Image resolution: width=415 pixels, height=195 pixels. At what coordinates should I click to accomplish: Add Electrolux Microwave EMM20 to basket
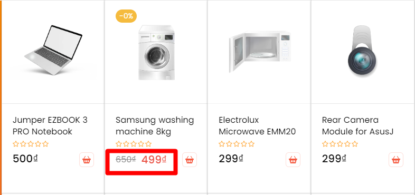[x=293, y=160]
